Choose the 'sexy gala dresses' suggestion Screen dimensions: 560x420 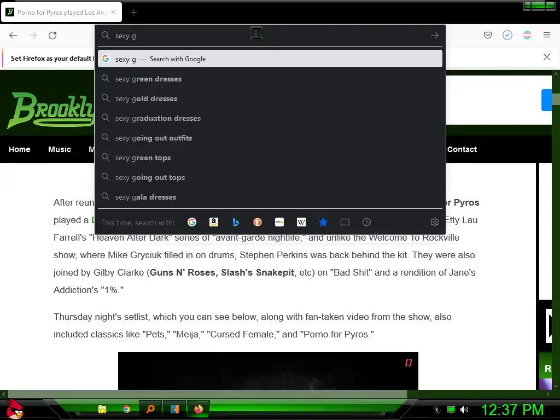pyautogui.click(x=270, y=197)
